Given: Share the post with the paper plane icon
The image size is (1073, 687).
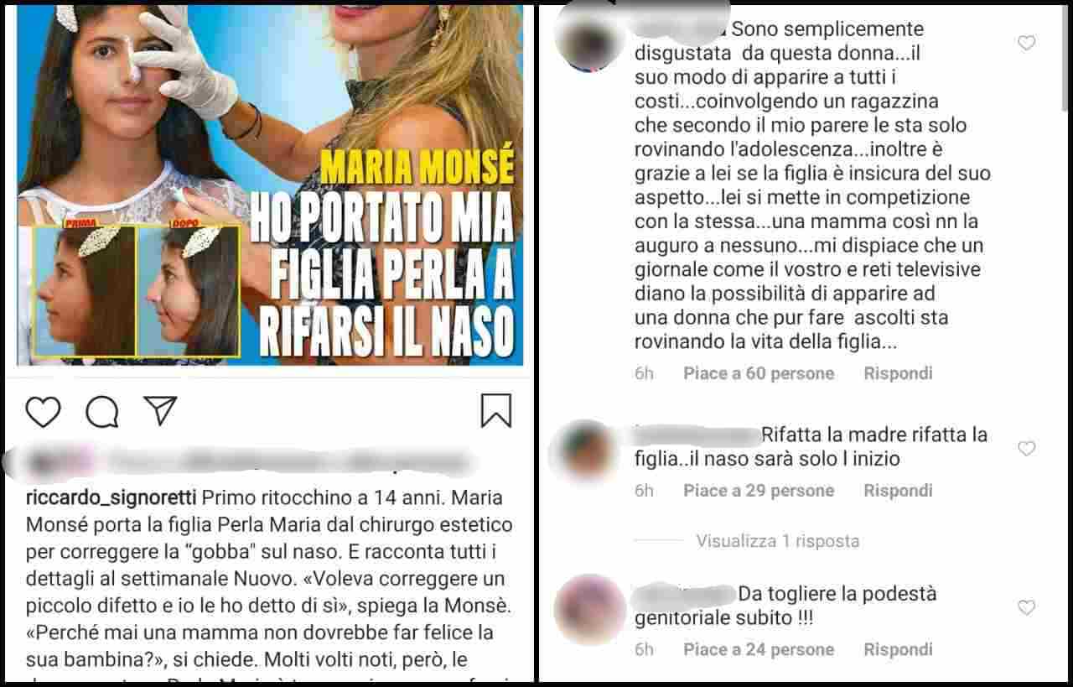Looking at the screenshot, I should [159, 410].
